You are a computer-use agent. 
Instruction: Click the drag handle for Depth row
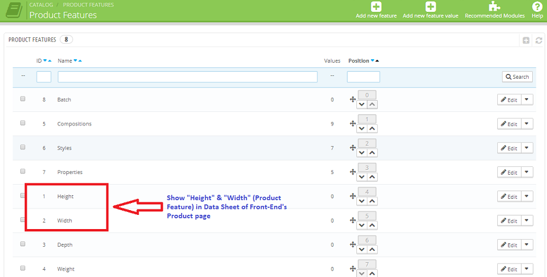tap(352, 244)
